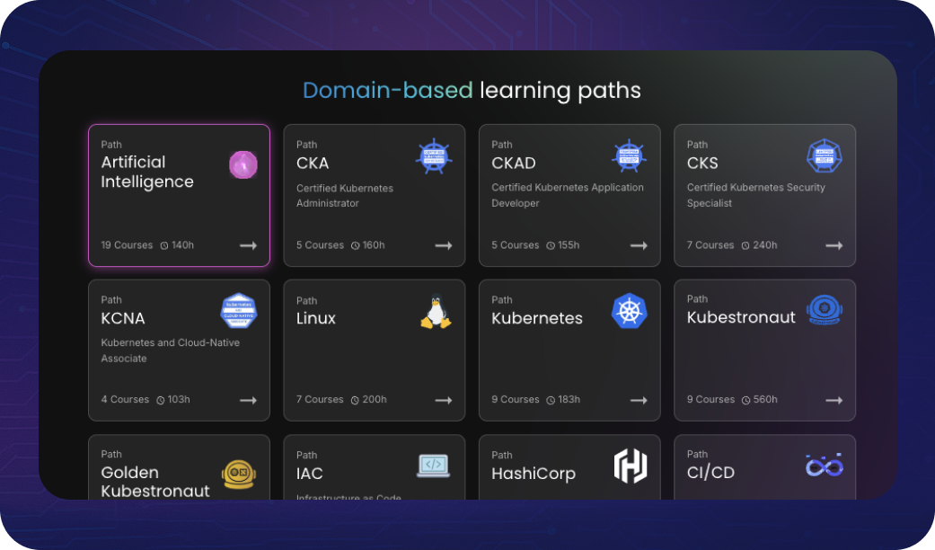Open the KCNA path via its arrow
Screen dimensions: 935x550
[248, 400]
